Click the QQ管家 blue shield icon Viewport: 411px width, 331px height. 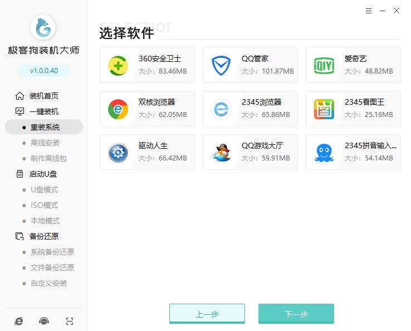click(x=221, y=66)
